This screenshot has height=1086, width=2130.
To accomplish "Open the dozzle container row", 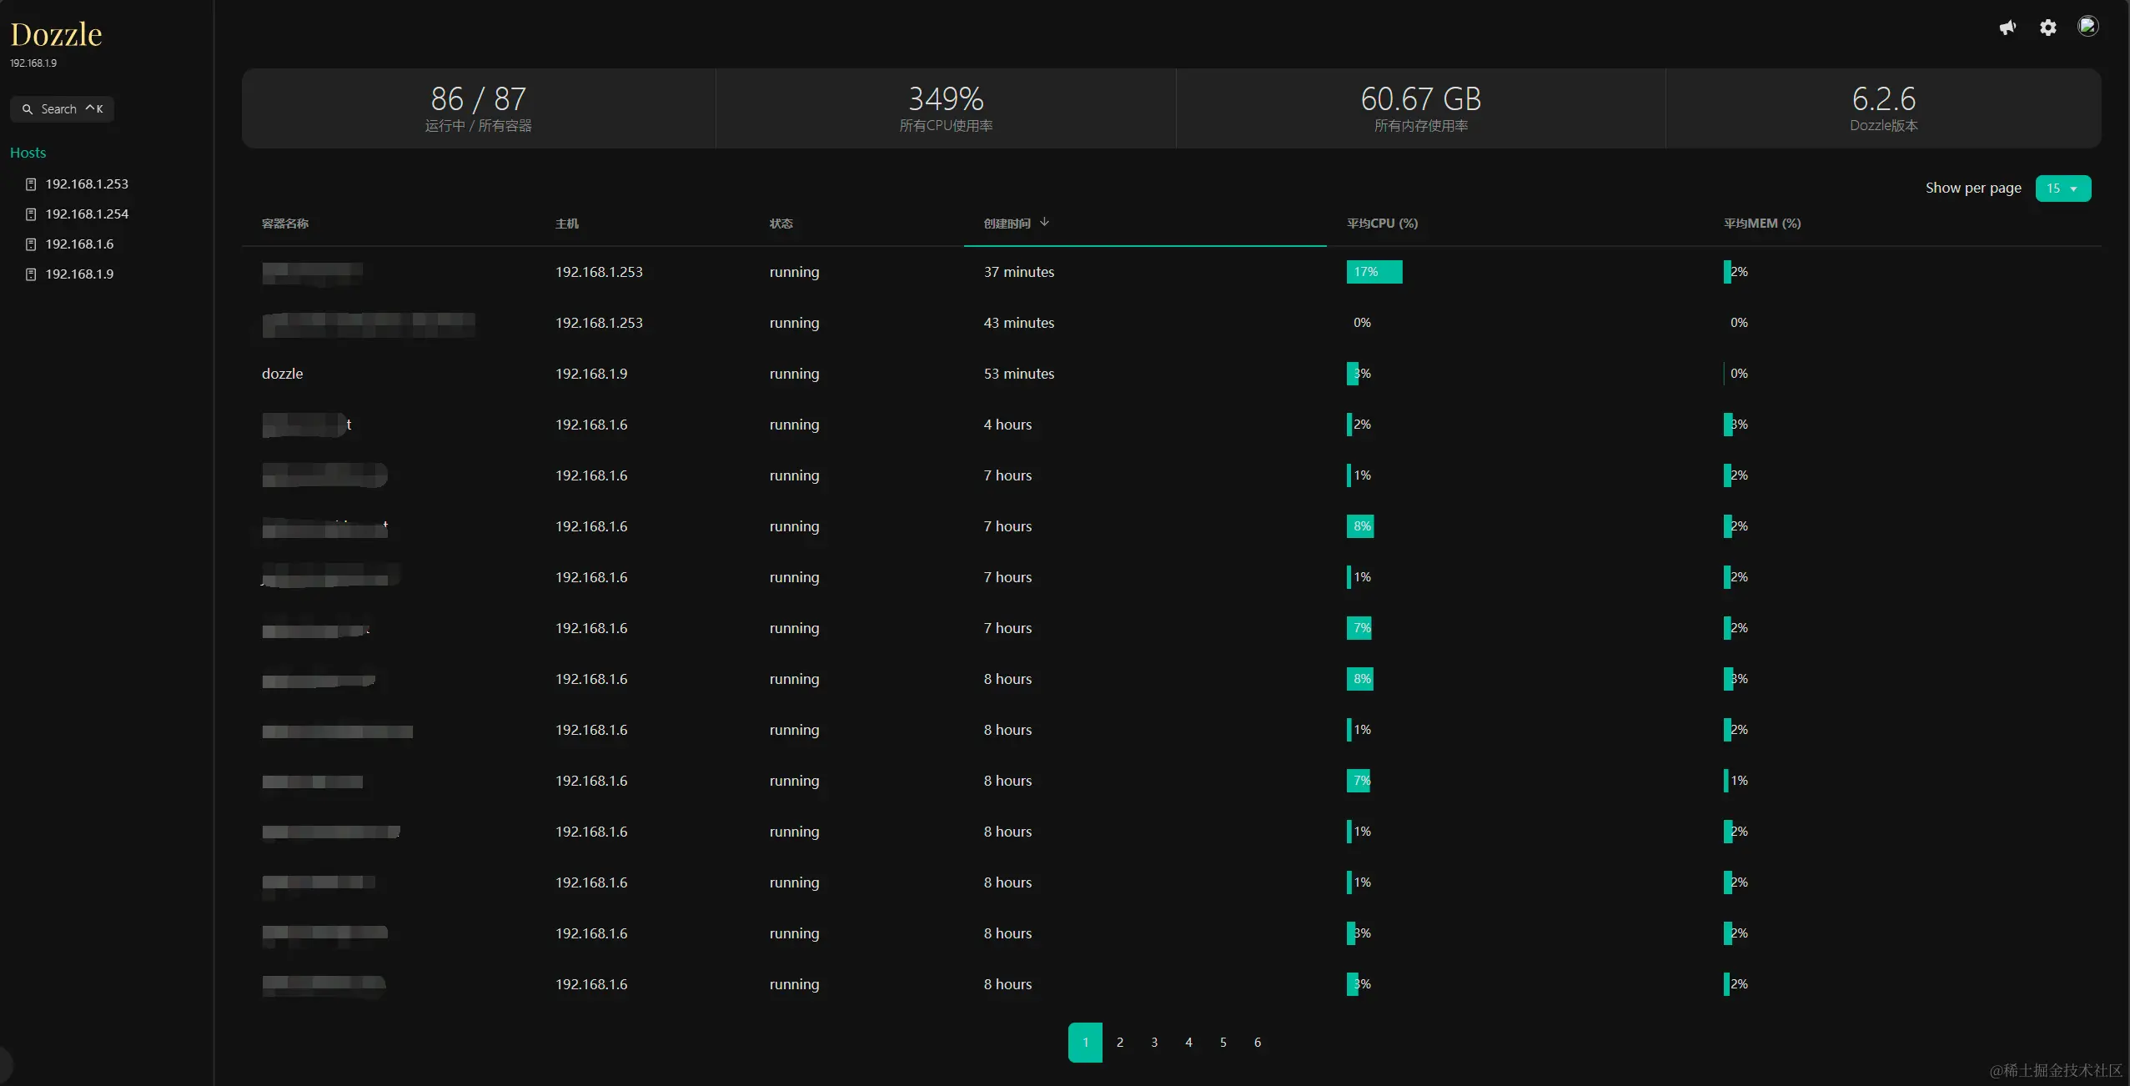I will [283, 374].
